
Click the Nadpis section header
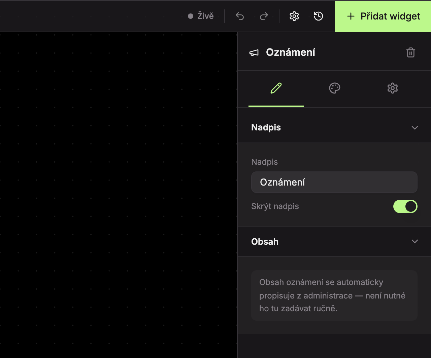coord(334,127)
